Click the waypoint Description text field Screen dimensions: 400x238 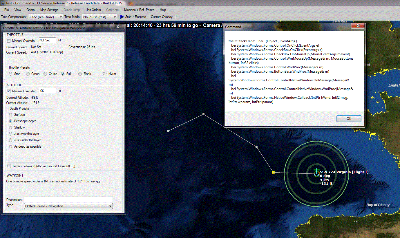(x=68, y=199)
